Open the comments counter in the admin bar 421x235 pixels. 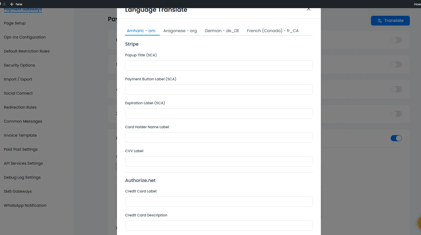point(4,4)
